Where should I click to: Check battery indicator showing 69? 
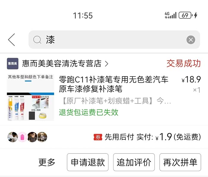[x=185, y=15]
